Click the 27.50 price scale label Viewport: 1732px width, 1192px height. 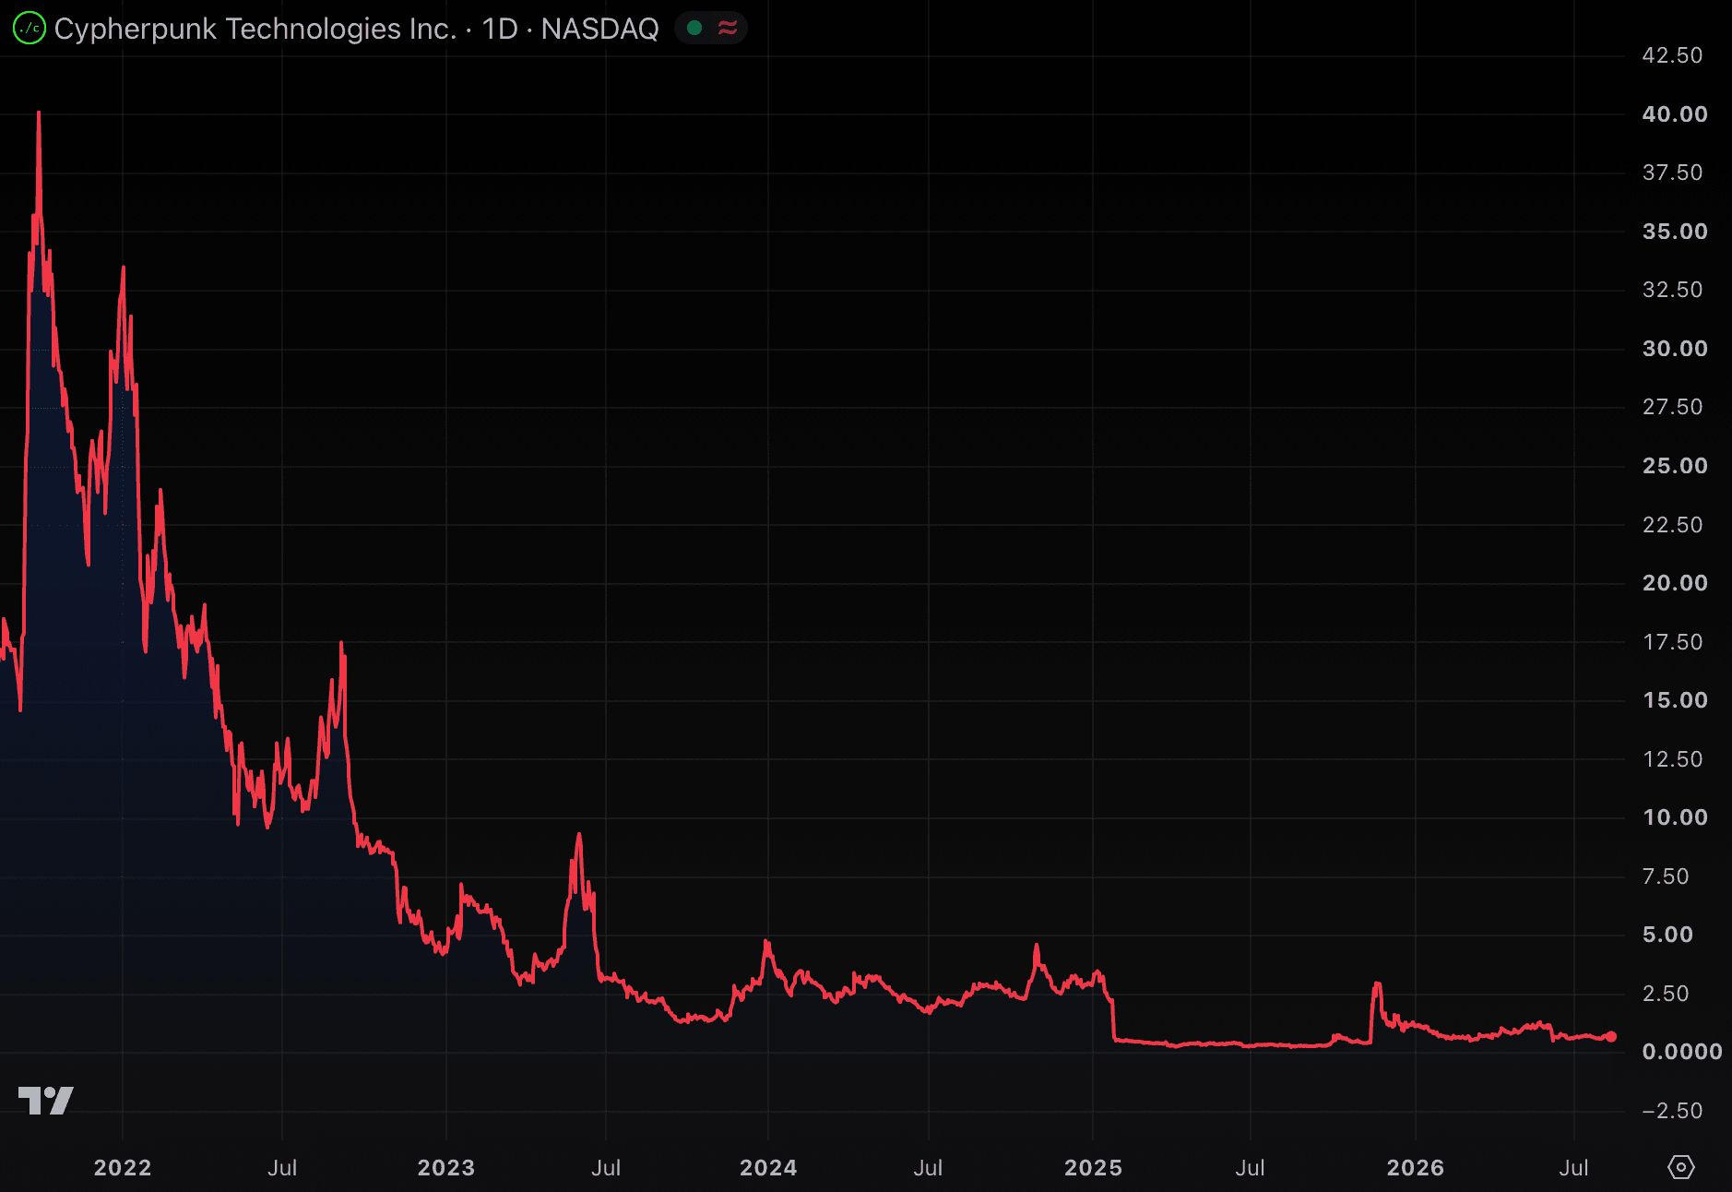[x=1673, y=407]
